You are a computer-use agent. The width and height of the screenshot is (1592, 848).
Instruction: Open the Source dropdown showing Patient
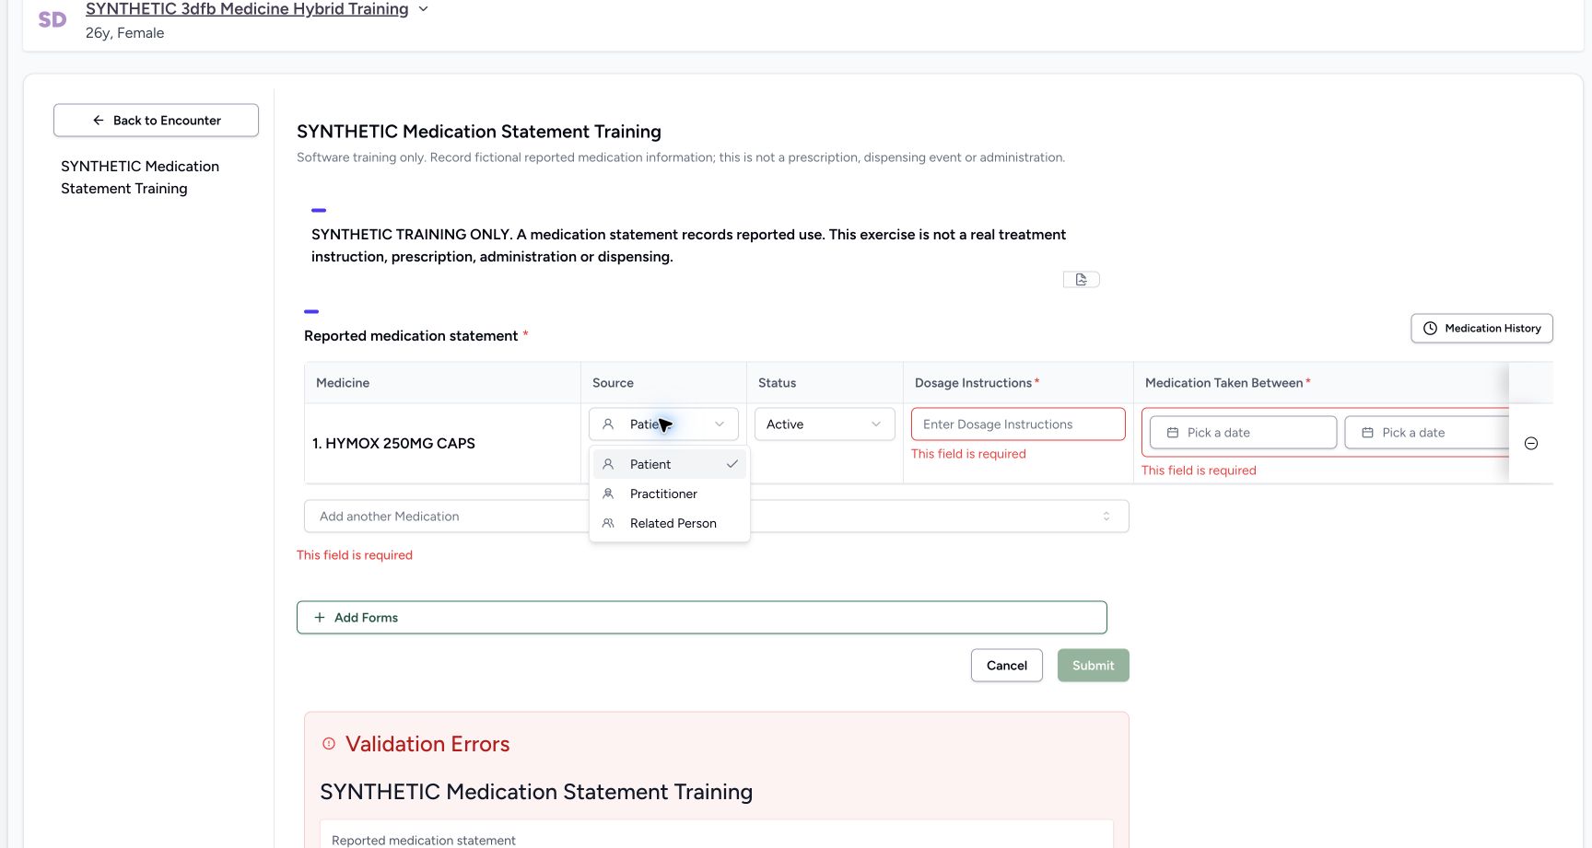point(663,424)
